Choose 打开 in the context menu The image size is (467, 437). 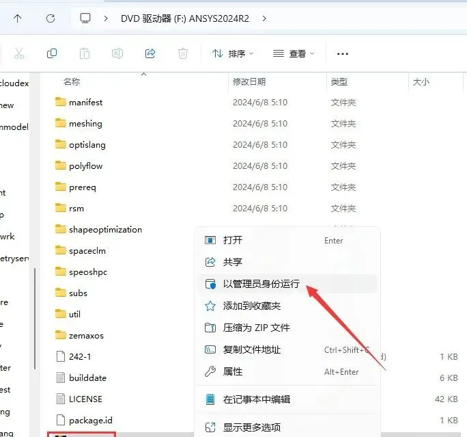[287, 240]
